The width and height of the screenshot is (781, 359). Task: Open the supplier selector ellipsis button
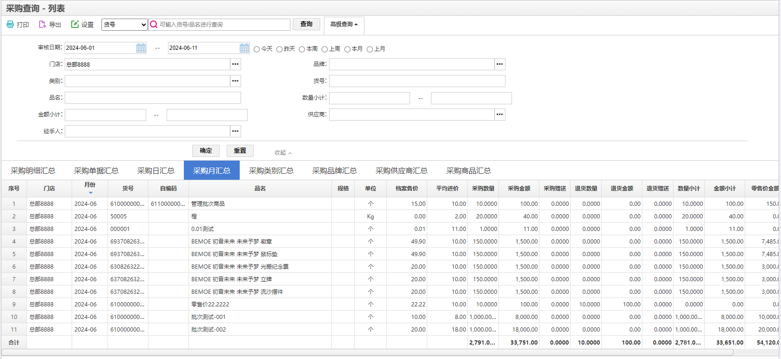point(500,115)
